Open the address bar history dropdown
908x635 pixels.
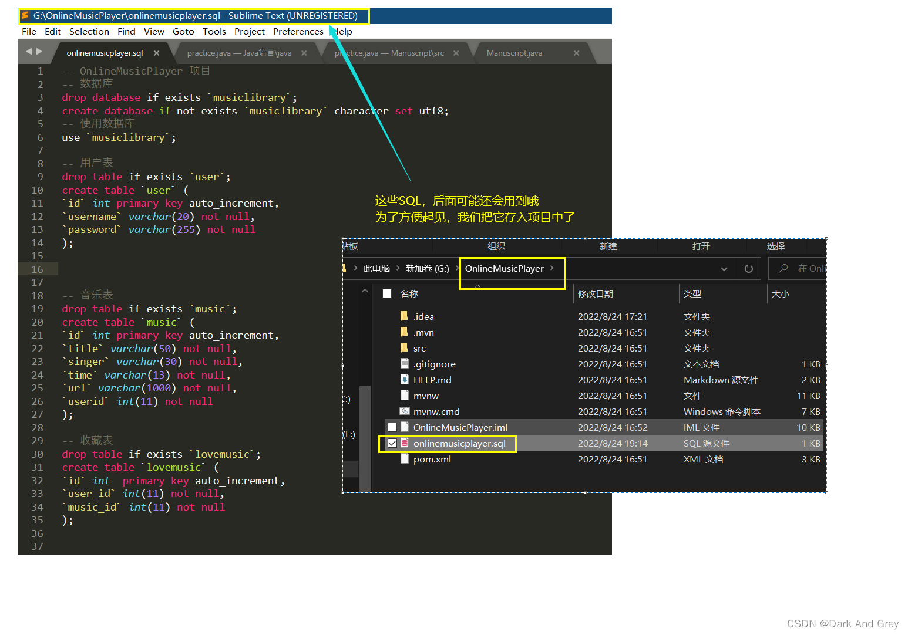[x=724, y=269]
